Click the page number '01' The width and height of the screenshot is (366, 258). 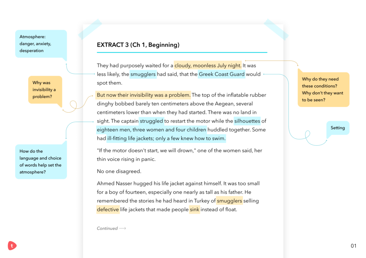[x=353, y=246]
